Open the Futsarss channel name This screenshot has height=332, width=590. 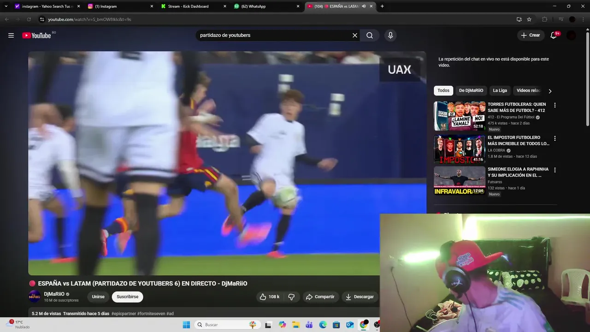point(496,182)
